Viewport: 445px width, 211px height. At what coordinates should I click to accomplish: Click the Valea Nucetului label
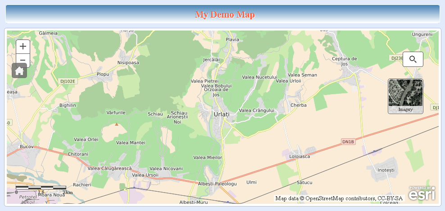click(x=259, y=77)
